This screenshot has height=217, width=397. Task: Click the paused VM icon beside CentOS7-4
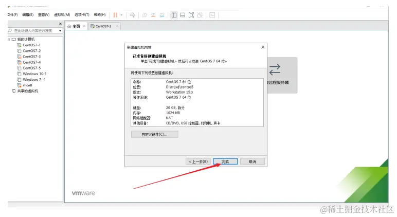click(19, 62)
